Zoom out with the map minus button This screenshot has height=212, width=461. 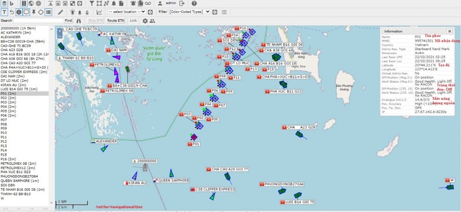click(60, 36)
